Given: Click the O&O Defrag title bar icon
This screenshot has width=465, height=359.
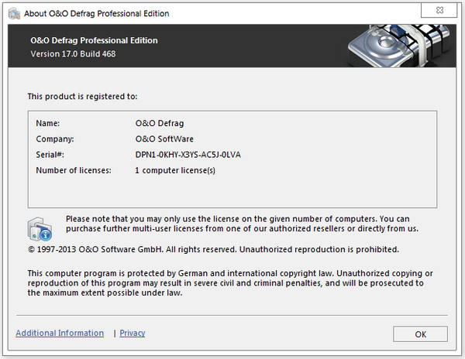Looking at the screenshot, I should click(x=12, y=13).
